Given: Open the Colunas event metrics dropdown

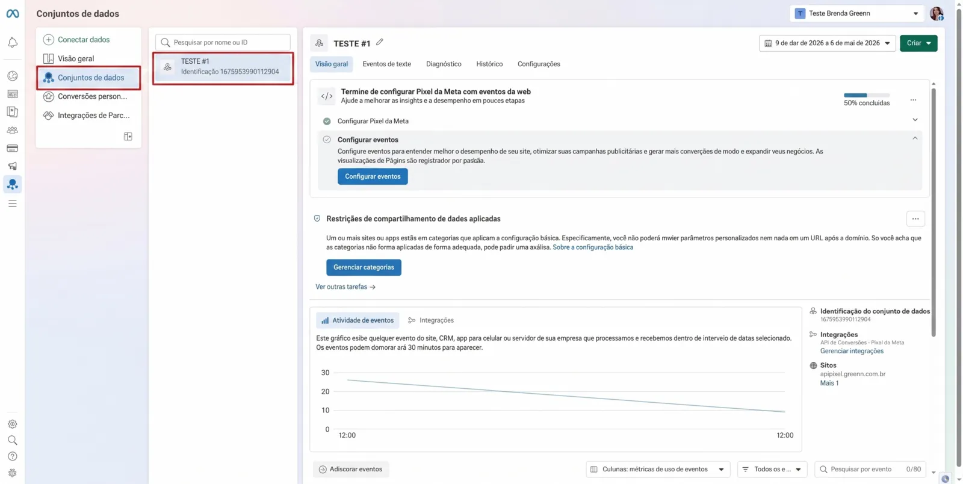Looking at the screenshot, I should [x=658, y=470].
